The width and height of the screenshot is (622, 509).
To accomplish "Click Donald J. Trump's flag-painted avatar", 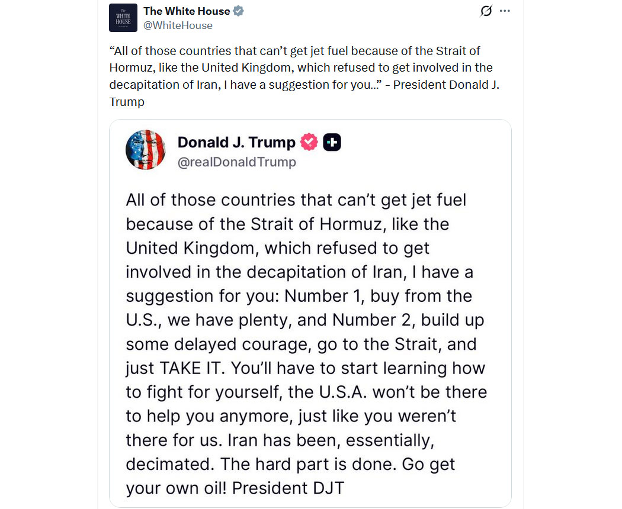I will tap(146, 150).
